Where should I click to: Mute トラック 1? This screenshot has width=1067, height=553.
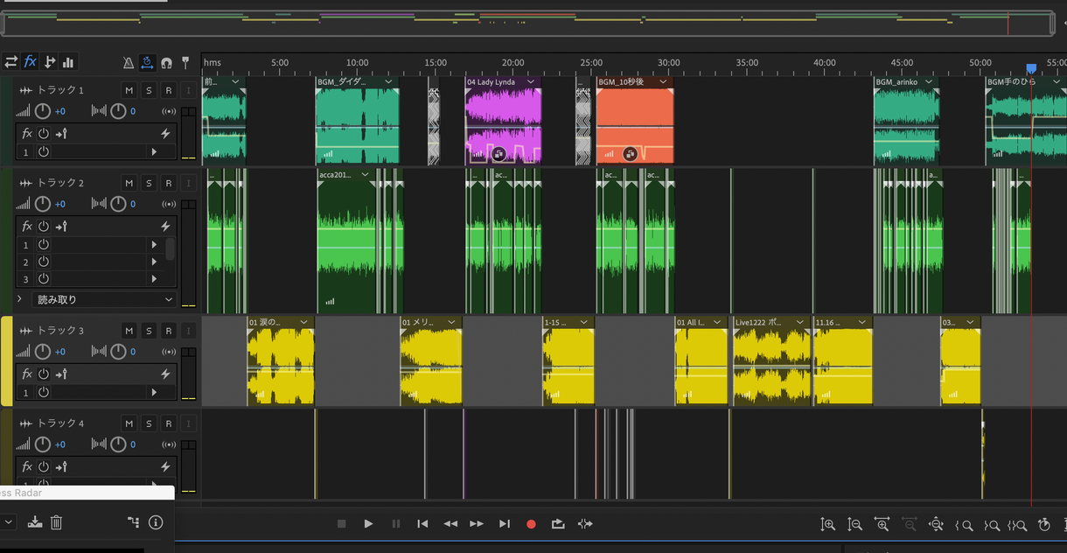click(x=129, y=90)
